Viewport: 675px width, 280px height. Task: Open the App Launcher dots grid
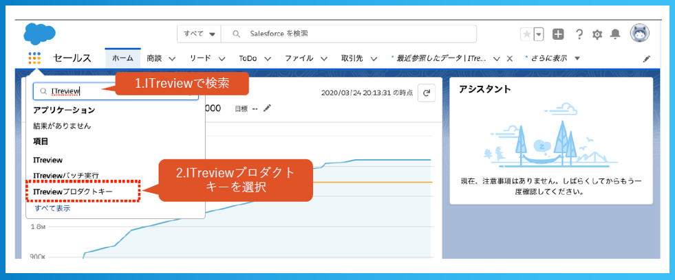click(x=34, y=58)
